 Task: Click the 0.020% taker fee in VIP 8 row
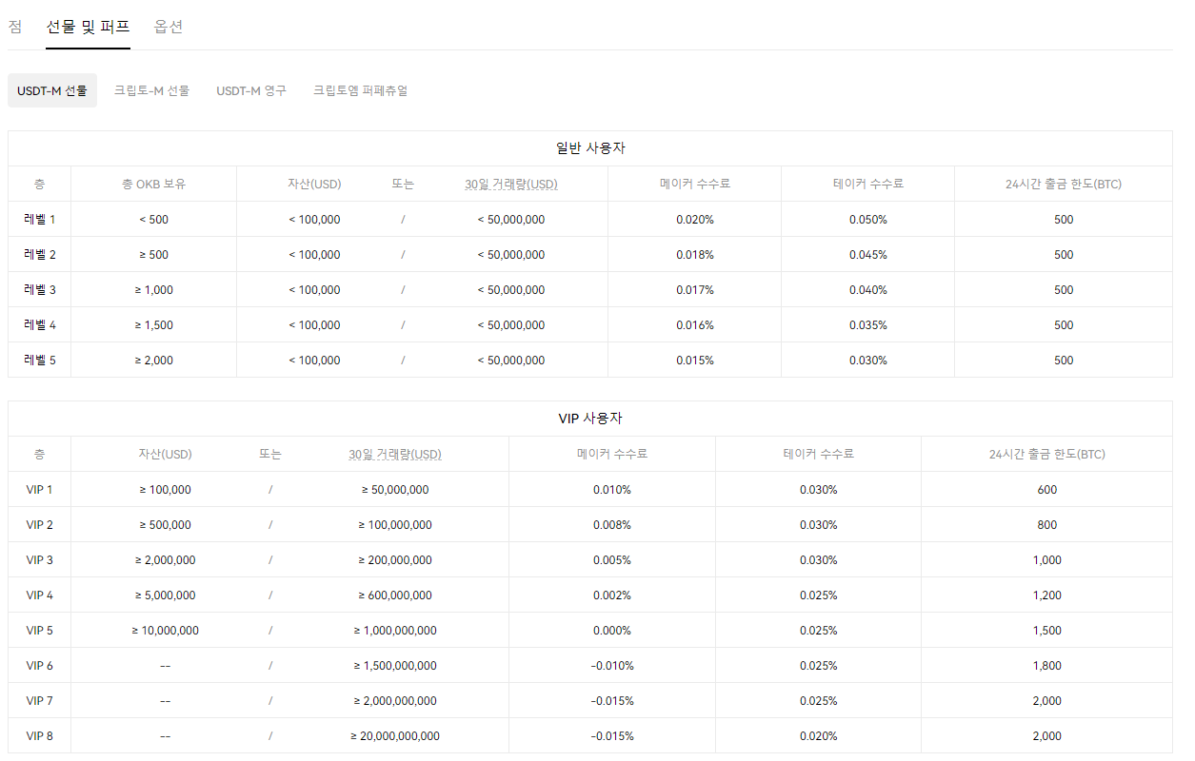819,736
